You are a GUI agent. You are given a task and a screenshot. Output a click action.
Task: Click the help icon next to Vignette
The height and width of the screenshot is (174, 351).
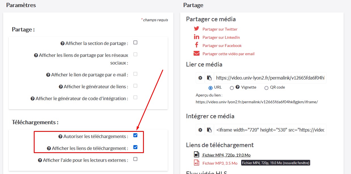click(237, 87)
